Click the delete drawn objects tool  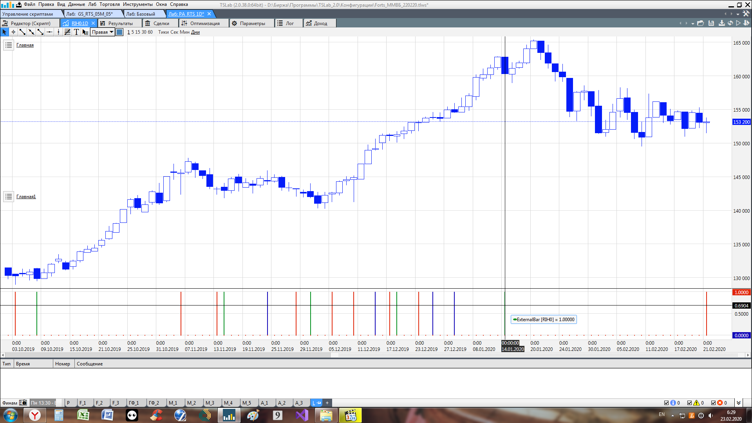pos(85,32)
